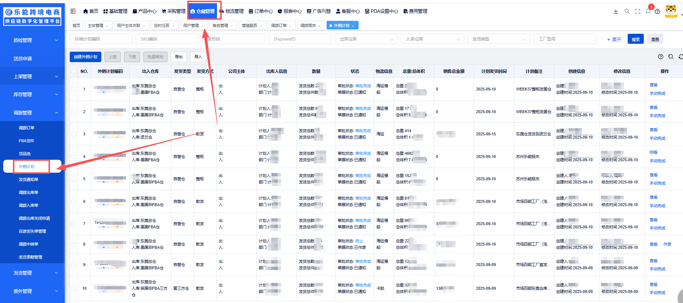Open the 发货类型 dropdown
Image resolution: width=683 pixels, height=303 pixels.
[499, 39]
